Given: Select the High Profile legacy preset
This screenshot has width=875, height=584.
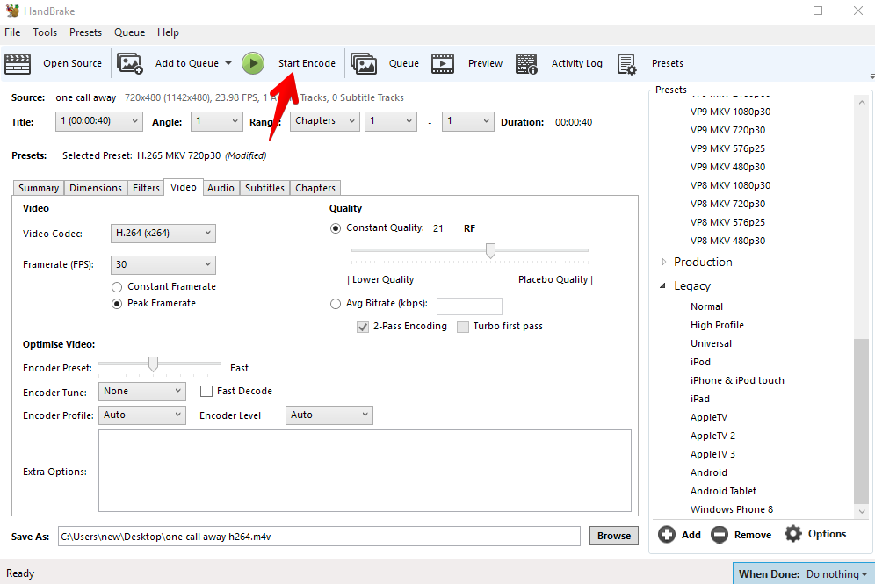Looking at the screenshot, I should click(717, 325).
